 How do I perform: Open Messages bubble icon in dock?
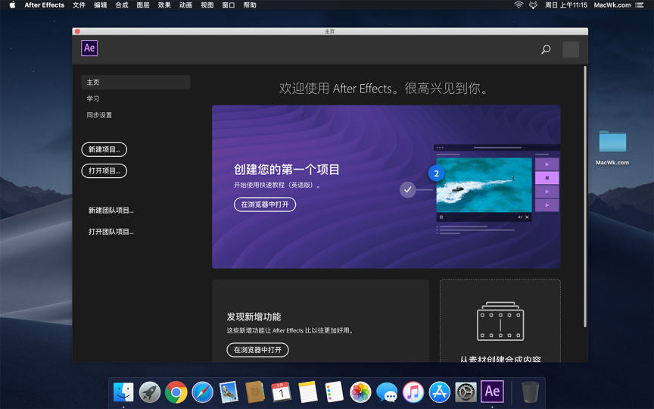(x=387, y=392)
